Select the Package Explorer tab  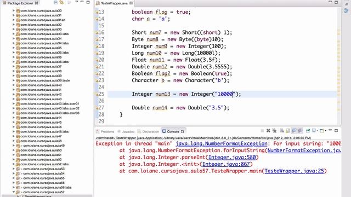pyautogui.click(x=20, y=3)
